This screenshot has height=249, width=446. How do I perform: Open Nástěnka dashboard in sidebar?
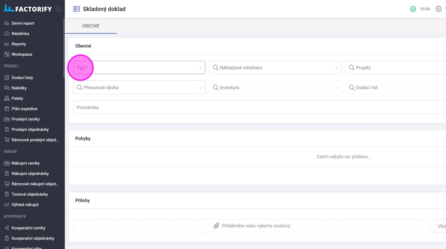(x=20, y=33)
